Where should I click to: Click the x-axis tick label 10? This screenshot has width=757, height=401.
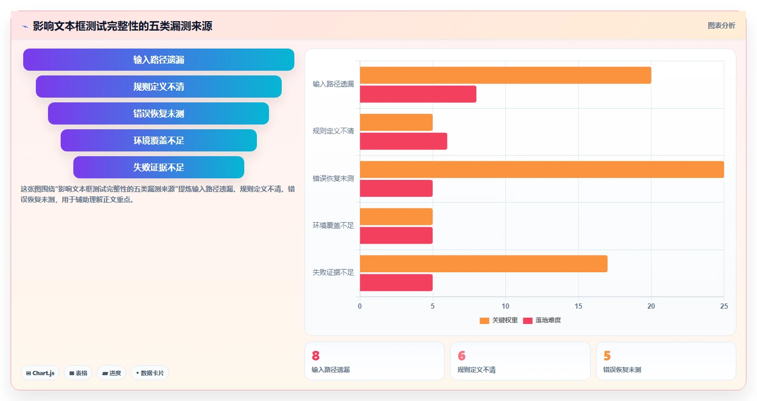505,306
